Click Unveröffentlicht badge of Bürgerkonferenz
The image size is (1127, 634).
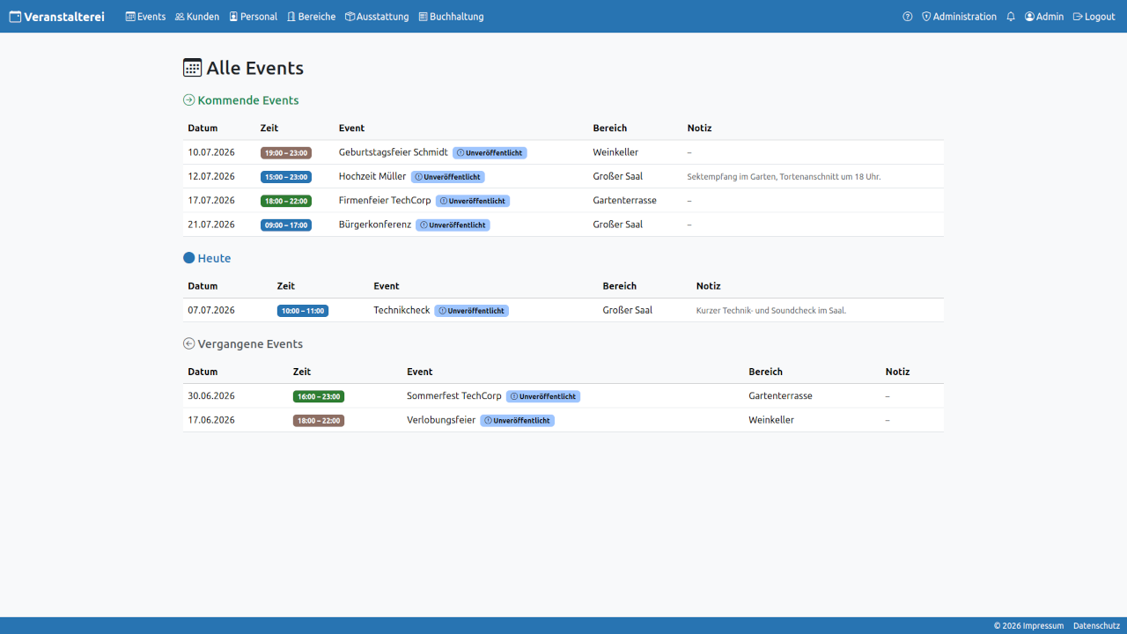click(x=453, y=225)
